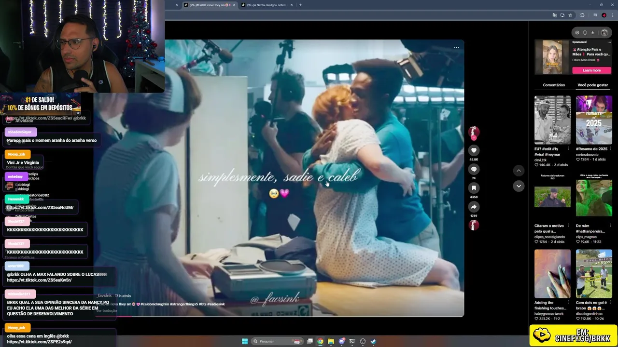Close the A Netflix divulgou tab
This screenshot has width=618, height=347.
(292, 5)
